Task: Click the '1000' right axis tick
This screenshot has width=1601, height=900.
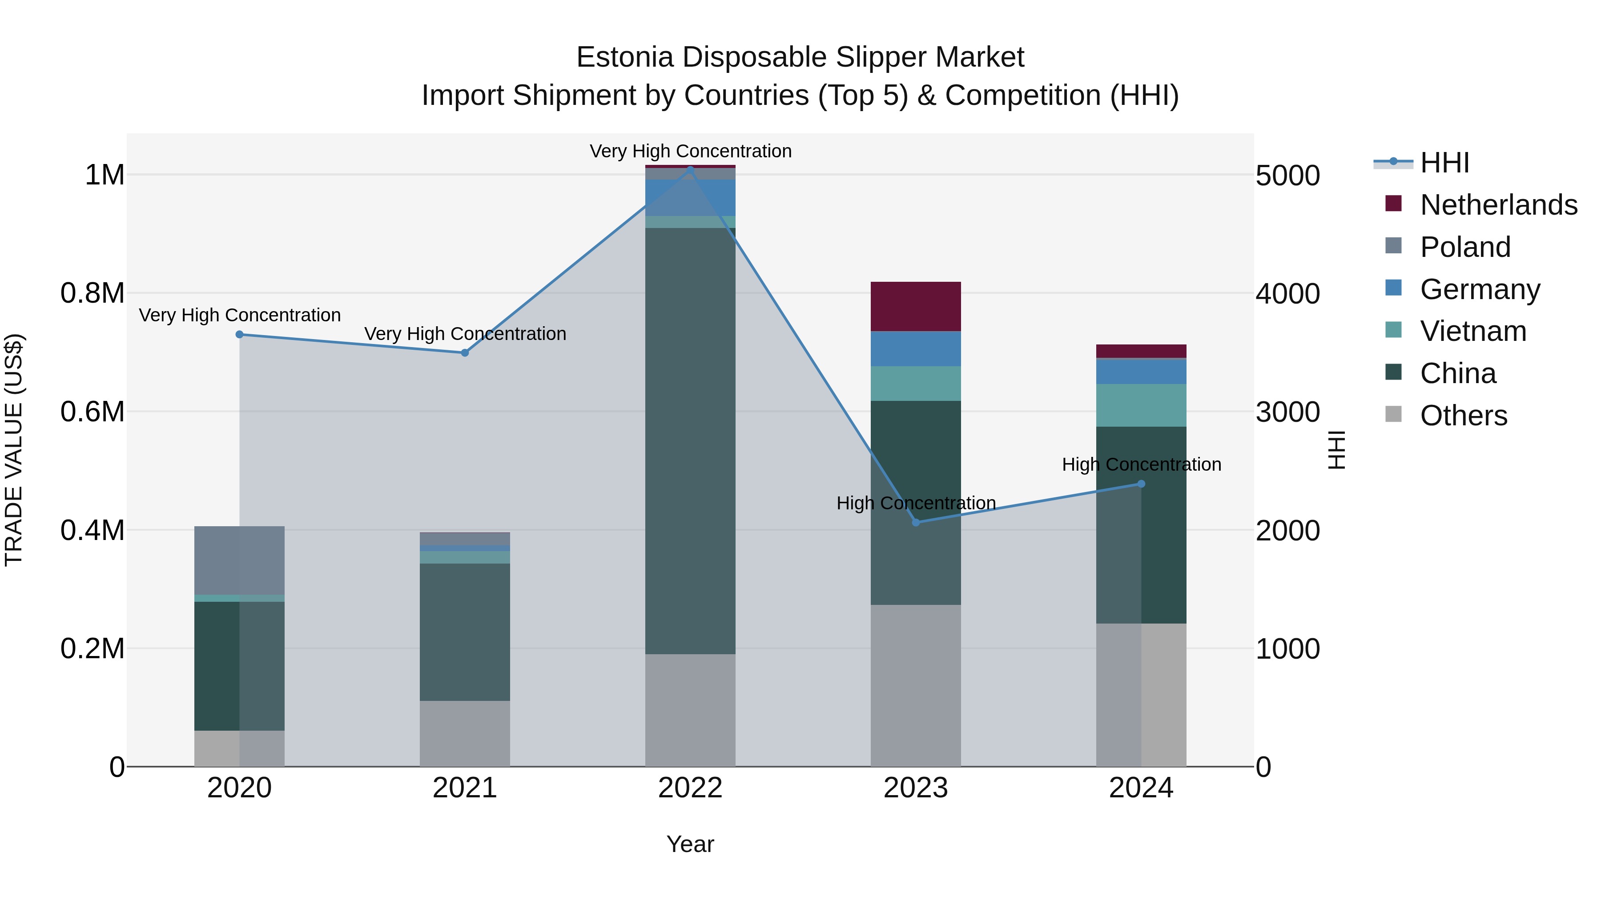Action: click(1288, 648)
